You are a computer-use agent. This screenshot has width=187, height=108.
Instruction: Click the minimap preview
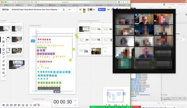115,96
